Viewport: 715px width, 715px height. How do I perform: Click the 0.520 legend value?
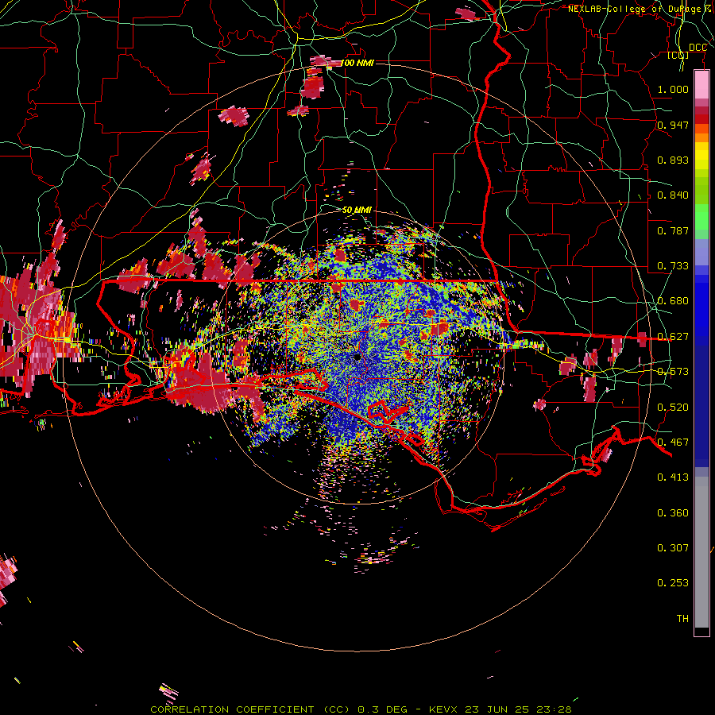click(x=673, y=408)
